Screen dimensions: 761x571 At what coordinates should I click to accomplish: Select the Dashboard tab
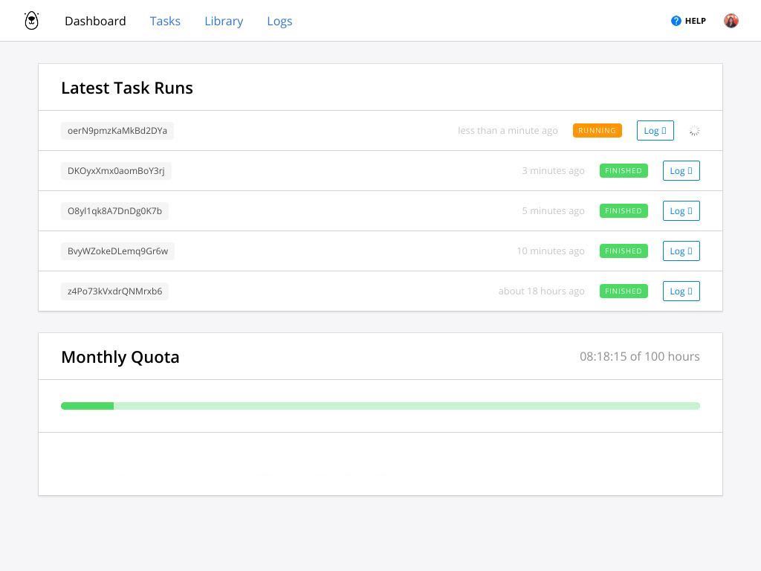point(95,21)
